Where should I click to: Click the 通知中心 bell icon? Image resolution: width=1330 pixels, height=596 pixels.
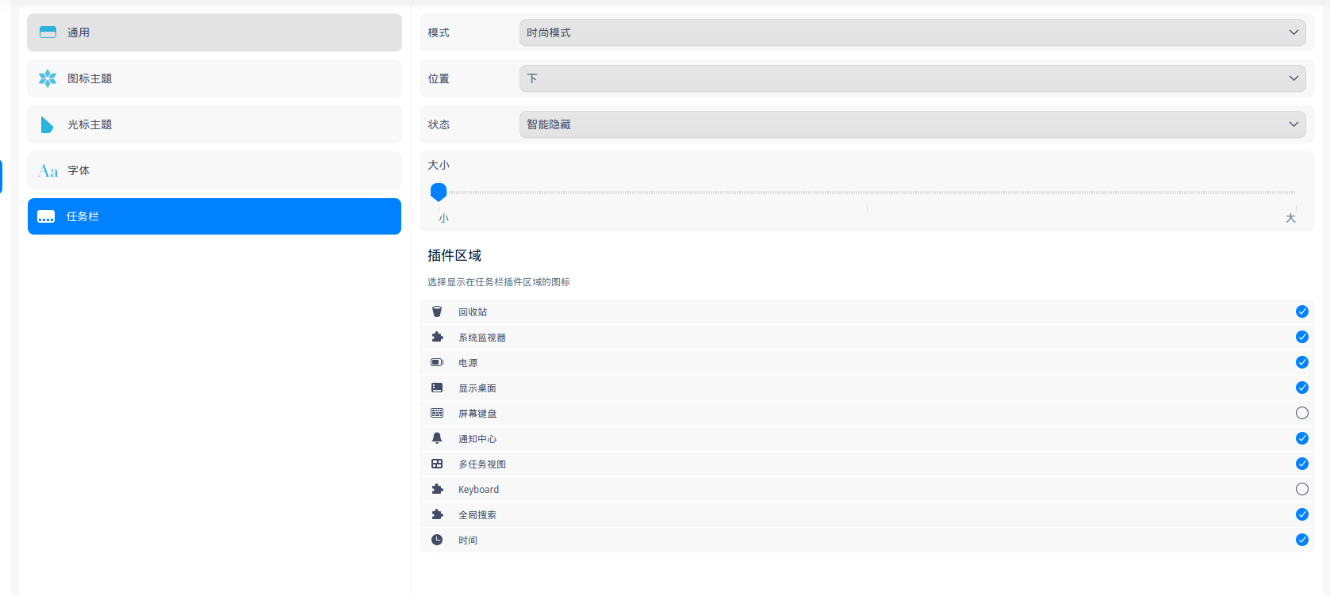(x=437, y=438)
